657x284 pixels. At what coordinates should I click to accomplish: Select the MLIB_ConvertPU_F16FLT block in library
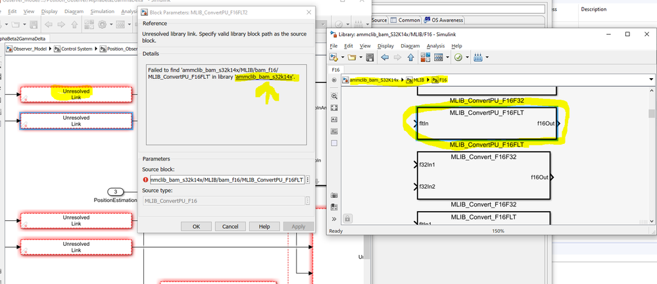(x=487, y=124)
